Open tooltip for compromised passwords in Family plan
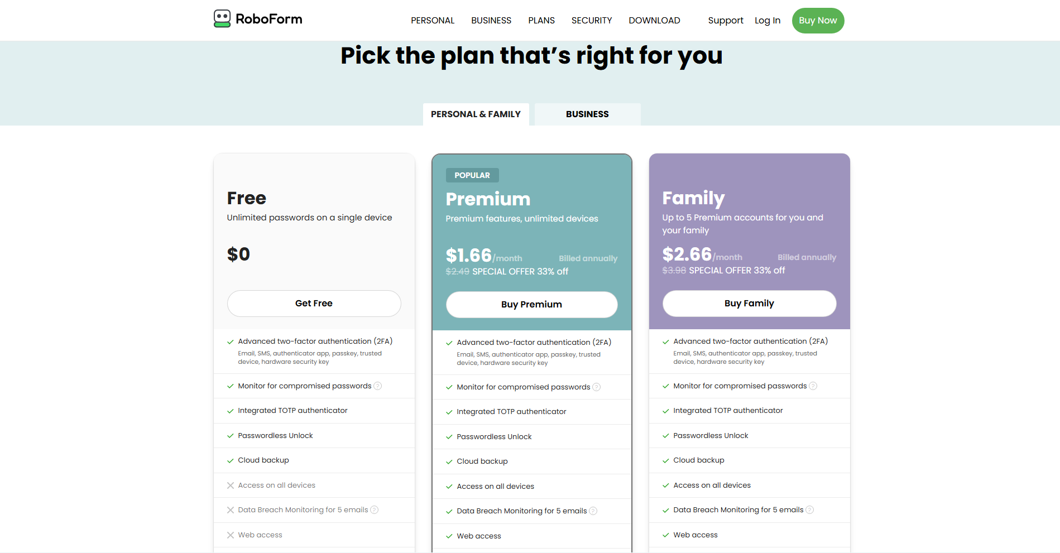The width and height of the screenshot is (1060, 553). pyautogui.click(x=813, y=386)
